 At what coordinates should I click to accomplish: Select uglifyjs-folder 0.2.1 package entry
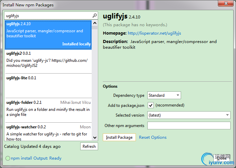coord(48,110)
